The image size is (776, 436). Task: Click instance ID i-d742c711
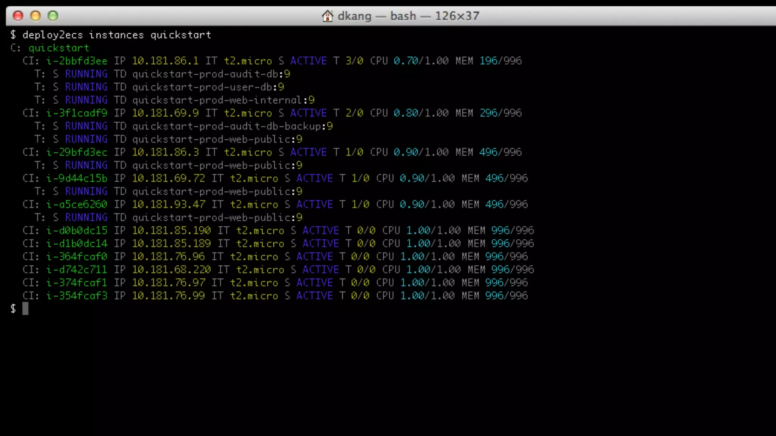click(x=77, y=269)
